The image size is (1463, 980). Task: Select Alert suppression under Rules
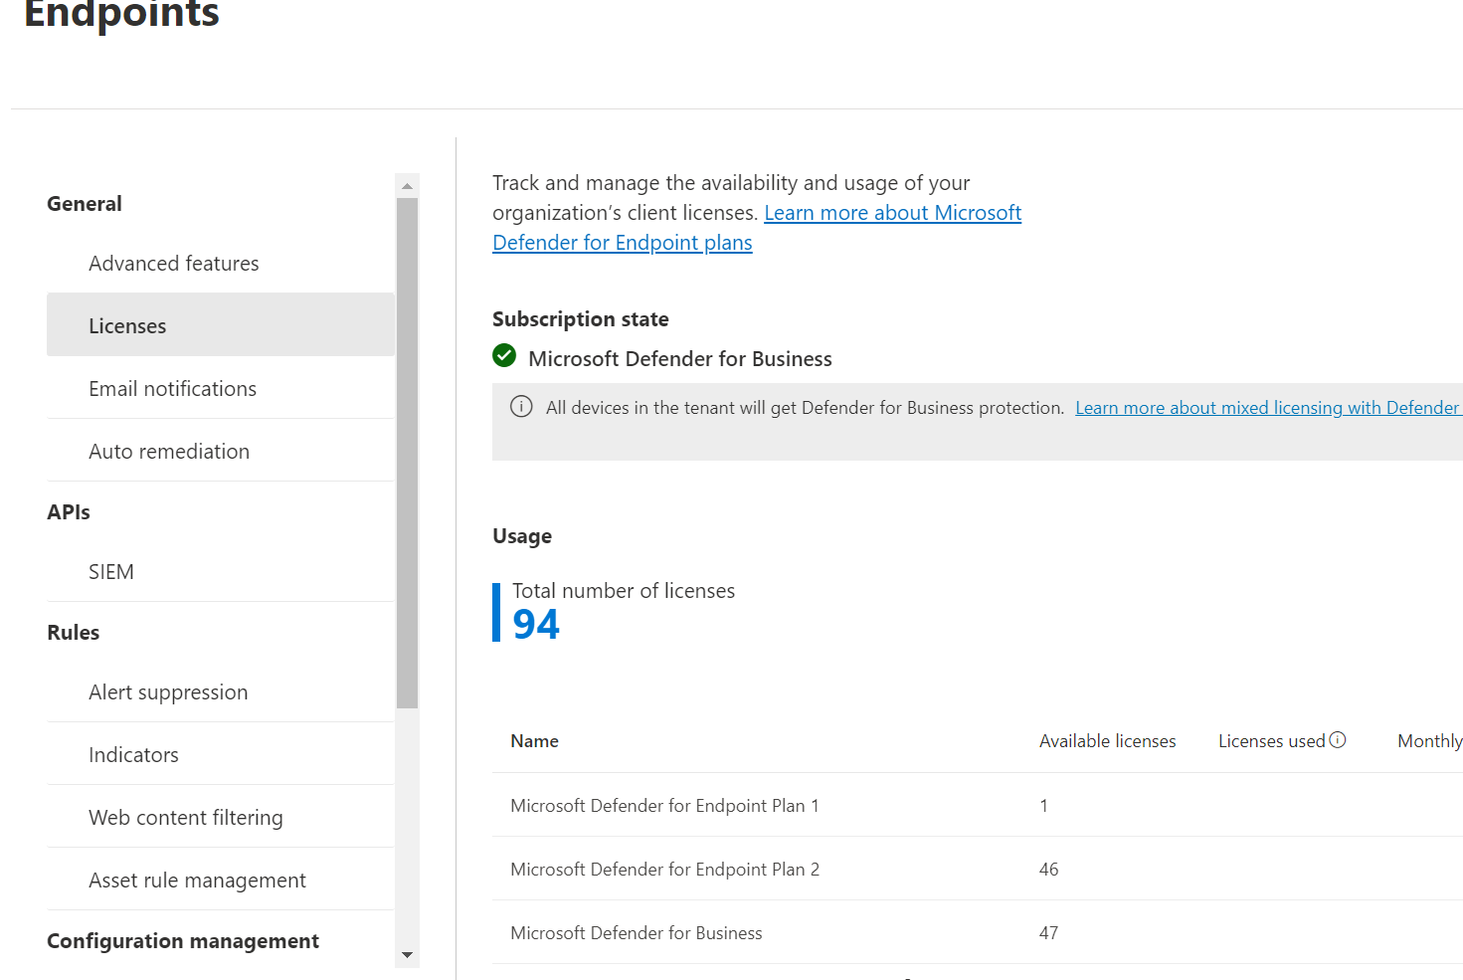168,691
